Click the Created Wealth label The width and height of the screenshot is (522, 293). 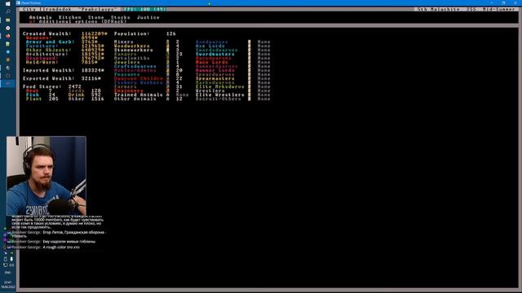tap(47, 33)
